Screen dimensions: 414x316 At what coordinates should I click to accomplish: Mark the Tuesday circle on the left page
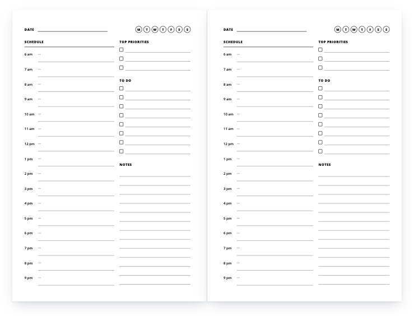click(147, 30)
